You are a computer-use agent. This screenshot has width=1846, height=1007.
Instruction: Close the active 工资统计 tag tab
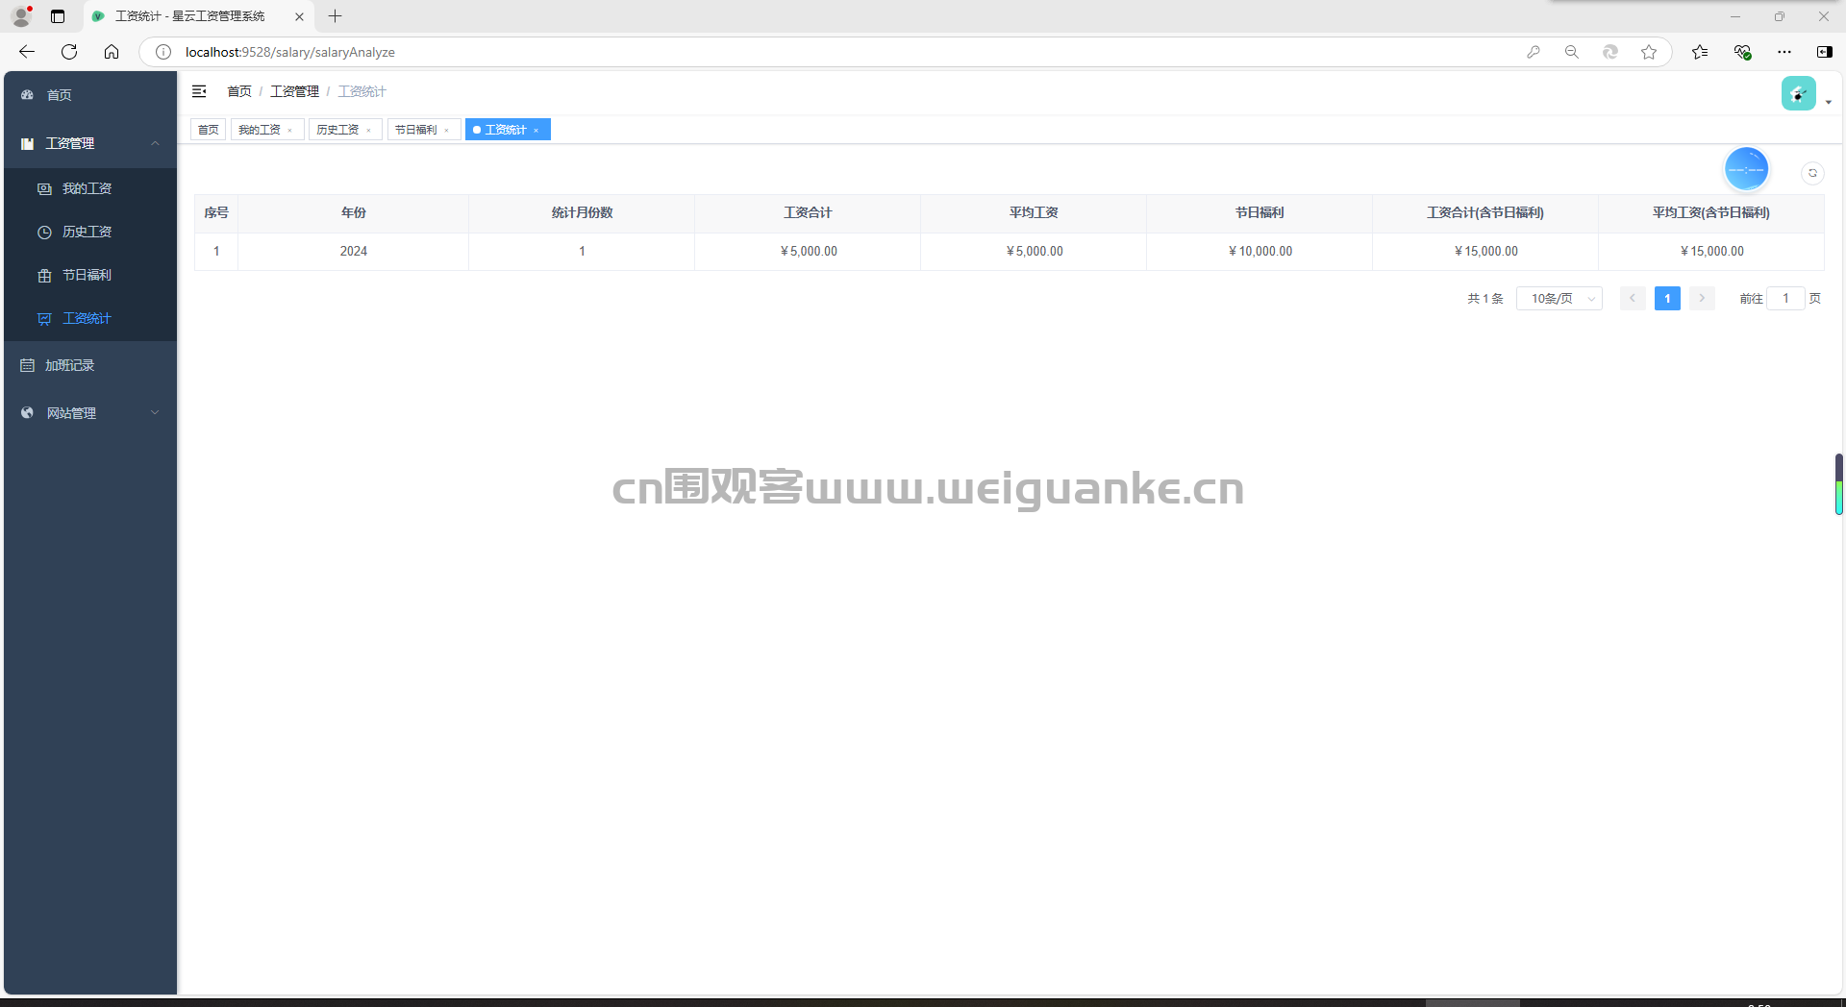tap(536, 131)
